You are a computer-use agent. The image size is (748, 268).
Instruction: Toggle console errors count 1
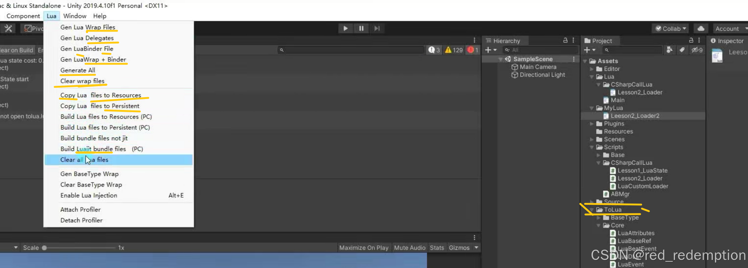473,50
